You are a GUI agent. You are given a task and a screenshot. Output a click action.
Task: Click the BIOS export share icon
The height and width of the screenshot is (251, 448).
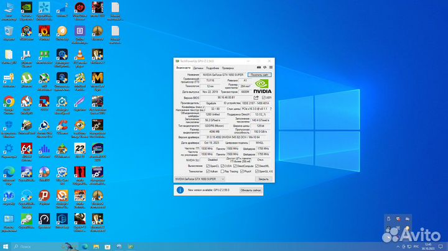(256, 98)
